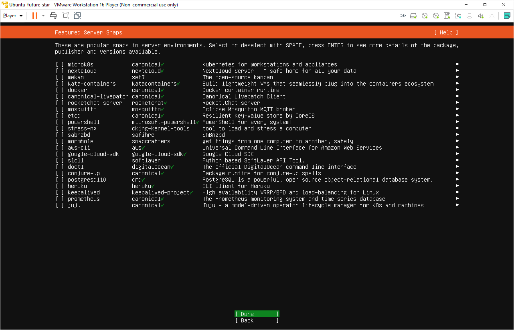This screenshot has height=330, width=514.
Task: Click the 'katacontainers' publisher name
Action: (154, 84)
